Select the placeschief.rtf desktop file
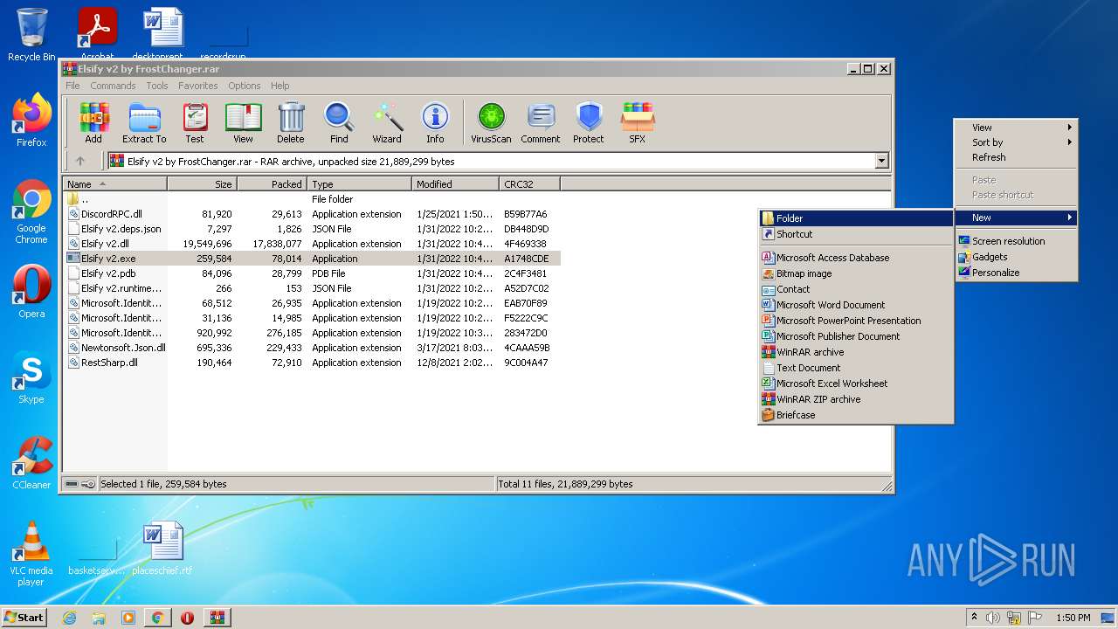 tap(162, 549)
